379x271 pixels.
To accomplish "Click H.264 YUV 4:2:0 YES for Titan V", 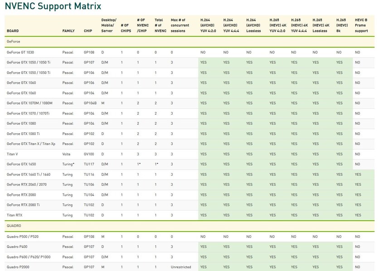I will point(204,154).
